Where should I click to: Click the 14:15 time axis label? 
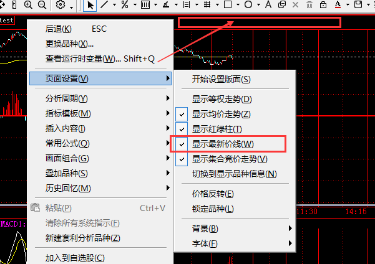pyautogui.click(x=356, y=212)
